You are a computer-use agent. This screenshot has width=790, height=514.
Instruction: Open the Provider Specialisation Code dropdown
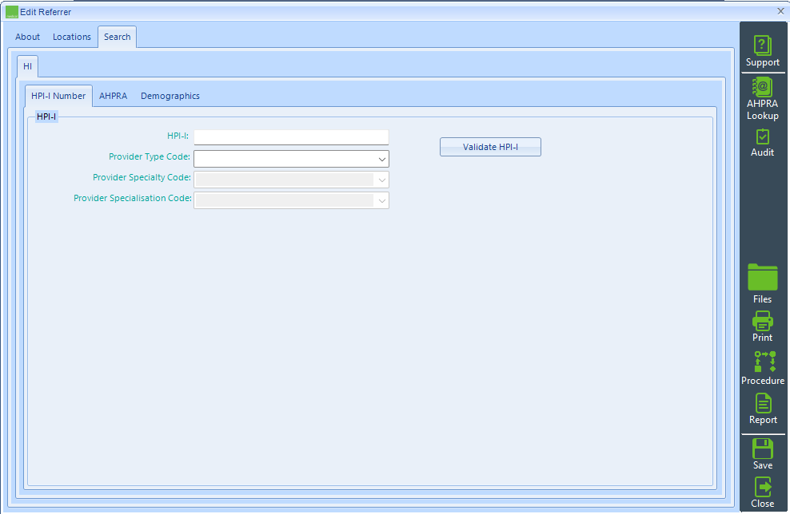pos(291,200)
